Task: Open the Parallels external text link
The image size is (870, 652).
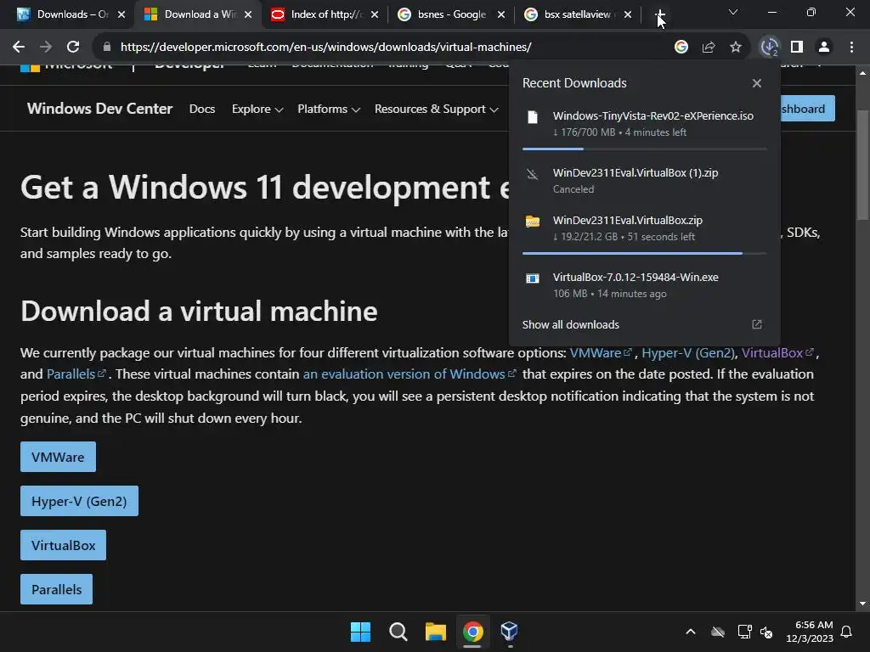Action: [x=76, y=374]
